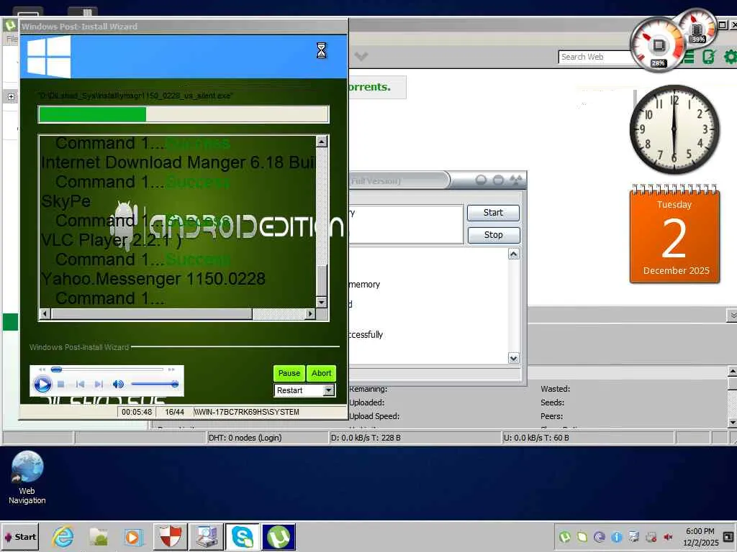This screenshot has height=552, width=737.
Task: Click the calendar gadget showing Tuesday 2
Action: (674, 235)
